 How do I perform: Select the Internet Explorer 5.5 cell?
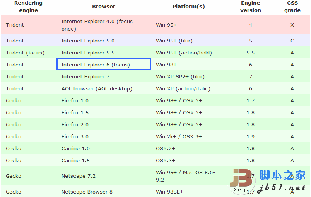[x=104, y=53]
